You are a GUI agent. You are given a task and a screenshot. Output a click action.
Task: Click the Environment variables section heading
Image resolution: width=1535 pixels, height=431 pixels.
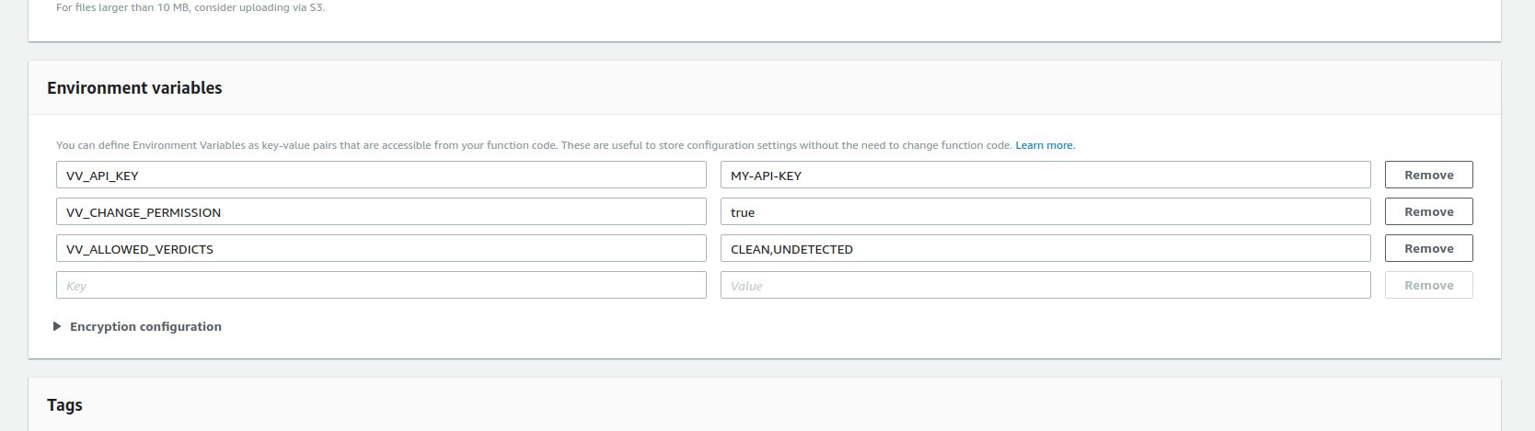point(134,88)
